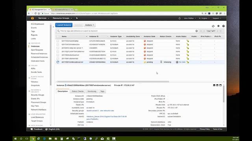This screenshot has height=141, width=252.
Task: Toggle the select-all instances checkbox
Action: 58,36
